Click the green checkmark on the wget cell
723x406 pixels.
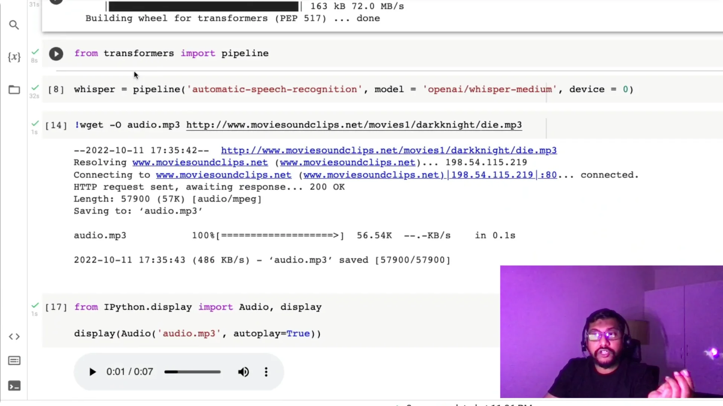[x=35, y=123]
